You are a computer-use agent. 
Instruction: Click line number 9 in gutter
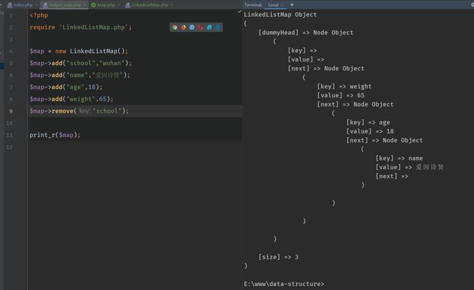pos(11,111)
